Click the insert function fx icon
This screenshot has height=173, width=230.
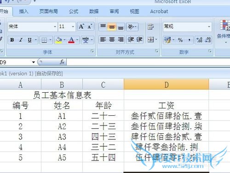tap(62, 62)
